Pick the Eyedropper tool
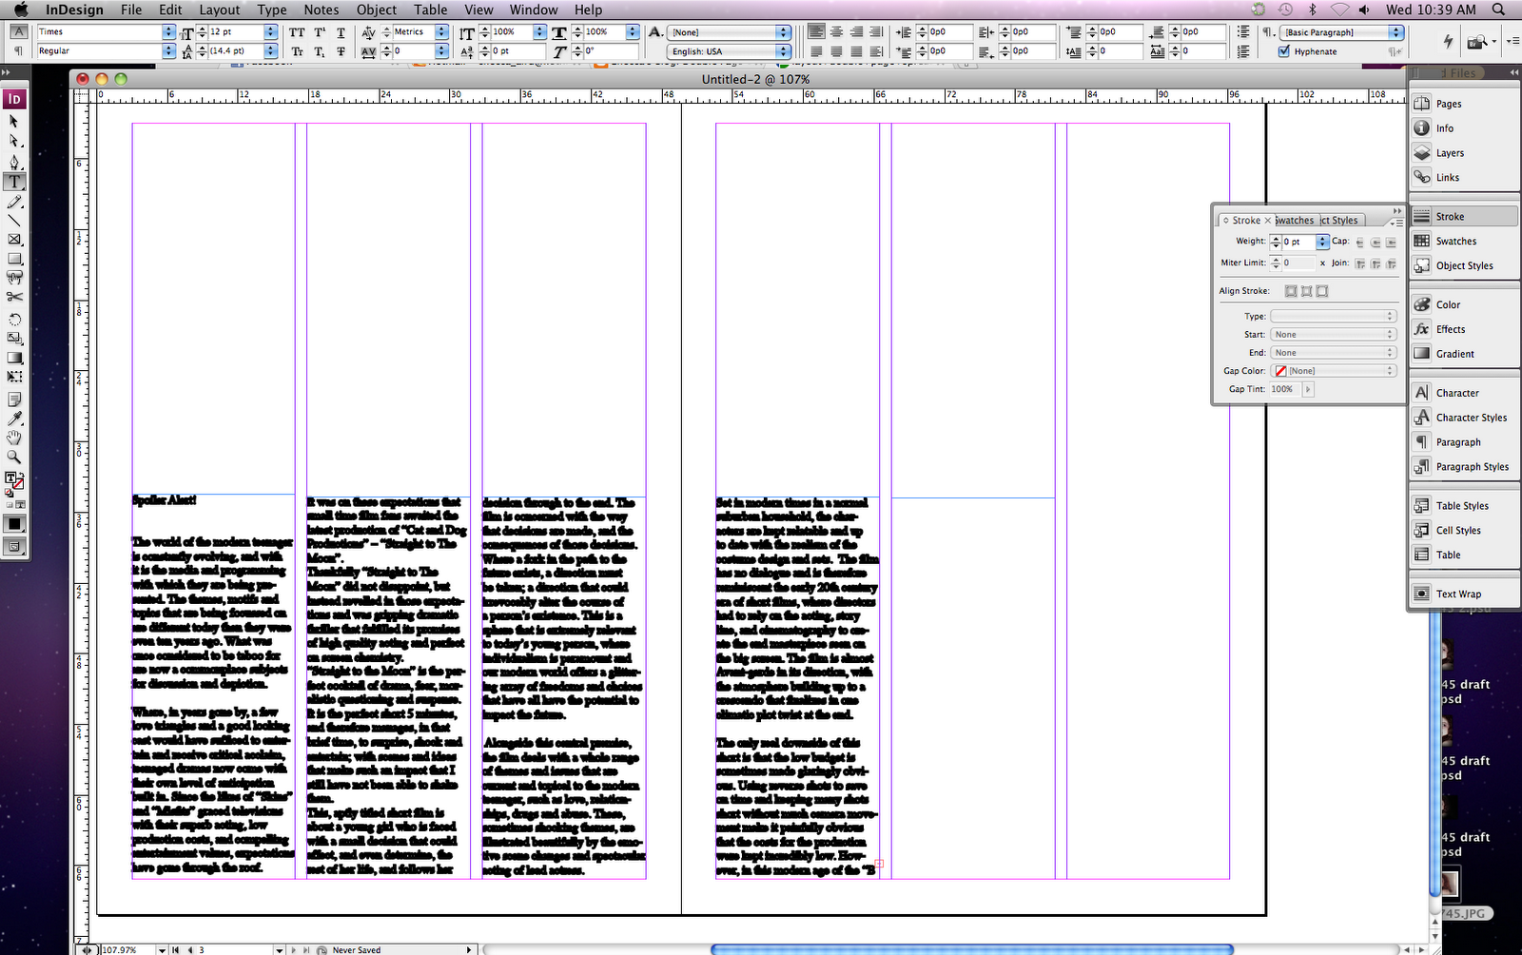This screenshot has width=1522, height=955. point(14,419)
